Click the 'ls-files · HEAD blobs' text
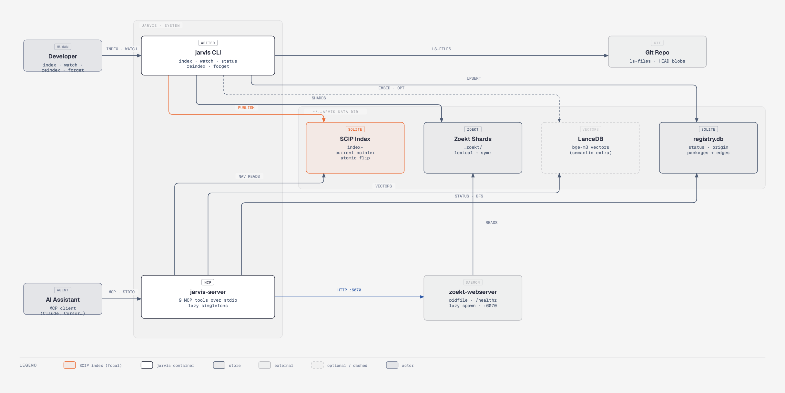This screenshot has width=785, height=393. pyautogui.click(x=657, y=61)
